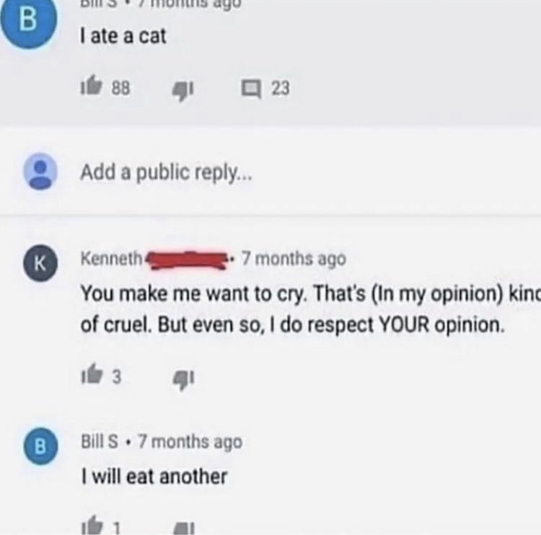
Task: Click Bill S reply's "7 months ago" timestamp
Action: pos(190,442)
